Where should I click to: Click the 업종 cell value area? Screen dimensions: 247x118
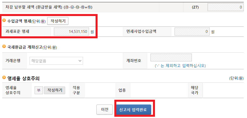point(159,90)
